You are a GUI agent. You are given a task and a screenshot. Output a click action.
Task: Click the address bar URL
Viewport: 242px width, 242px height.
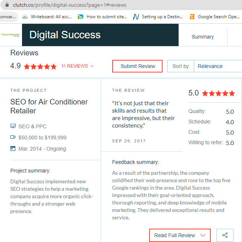[x=70, y=5]
